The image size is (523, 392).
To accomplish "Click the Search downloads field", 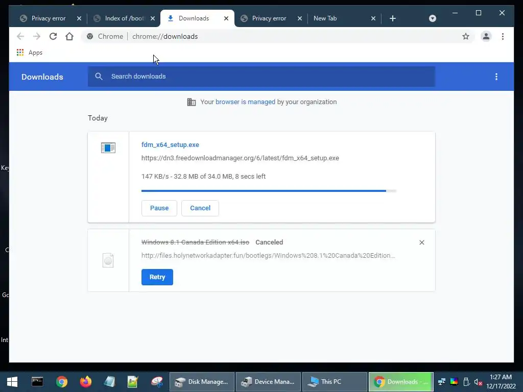I will (261, 77).
